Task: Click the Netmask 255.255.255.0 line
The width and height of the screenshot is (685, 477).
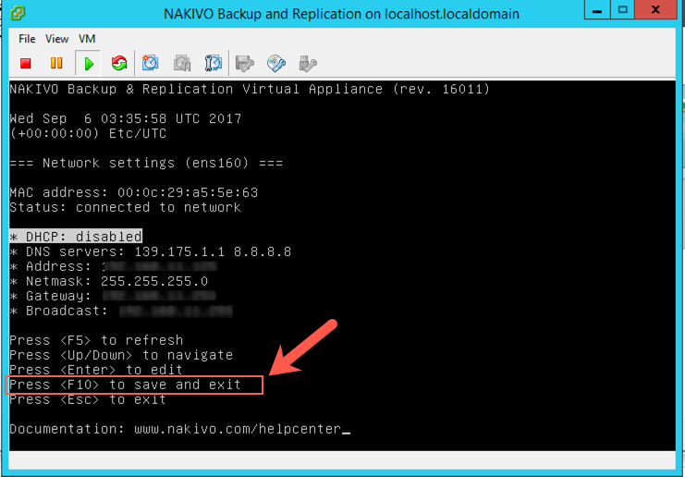Action: (x=109, y=281)
